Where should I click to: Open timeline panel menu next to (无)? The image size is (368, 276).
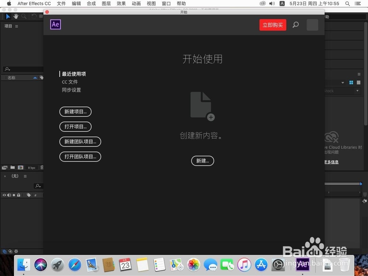pos(25,176)
